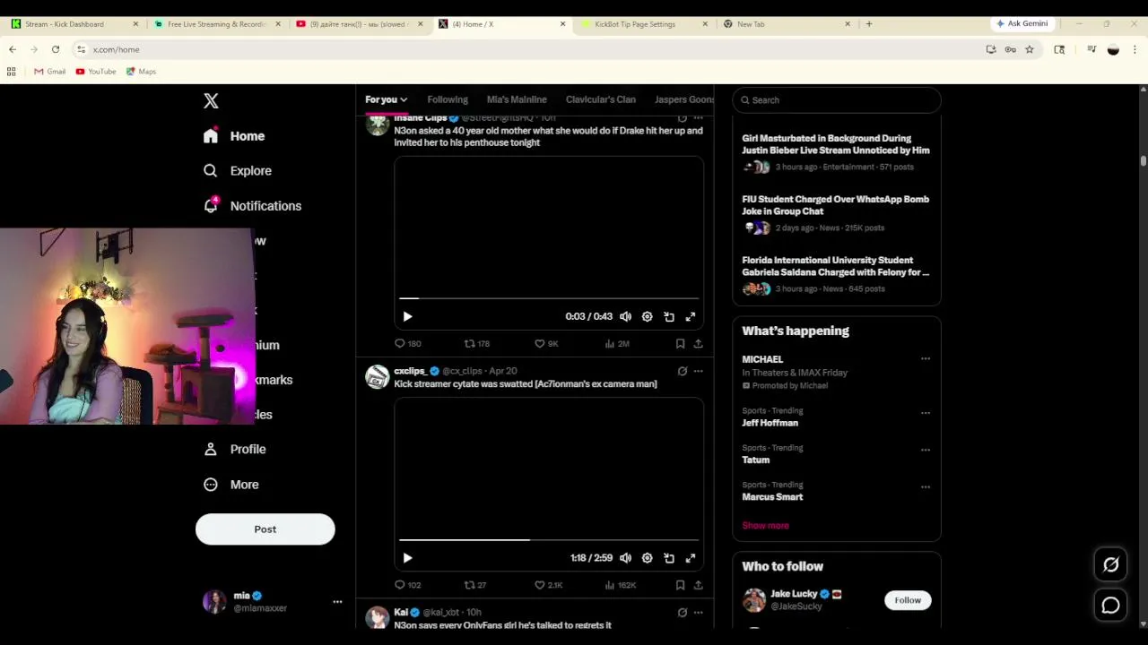Open the floating messages chat button
The height and width of the screenshot is (645, 1148).
click(x=1110, y=606)
